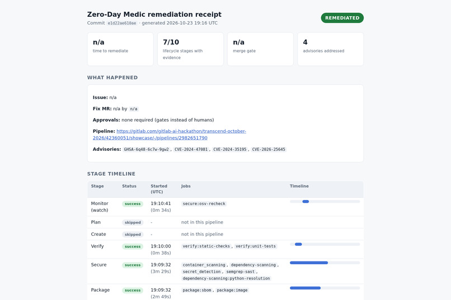Click the Jobs column header
The image size is (451, 300).
coord(186,186)
